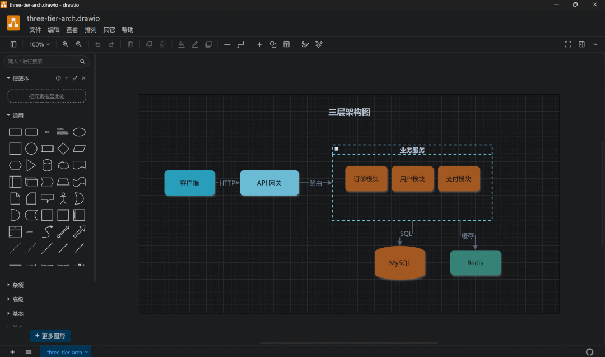Click the redo arrow in toolbar
The width and height of the screenshot is (605, 357).
(x=111, y=44)
